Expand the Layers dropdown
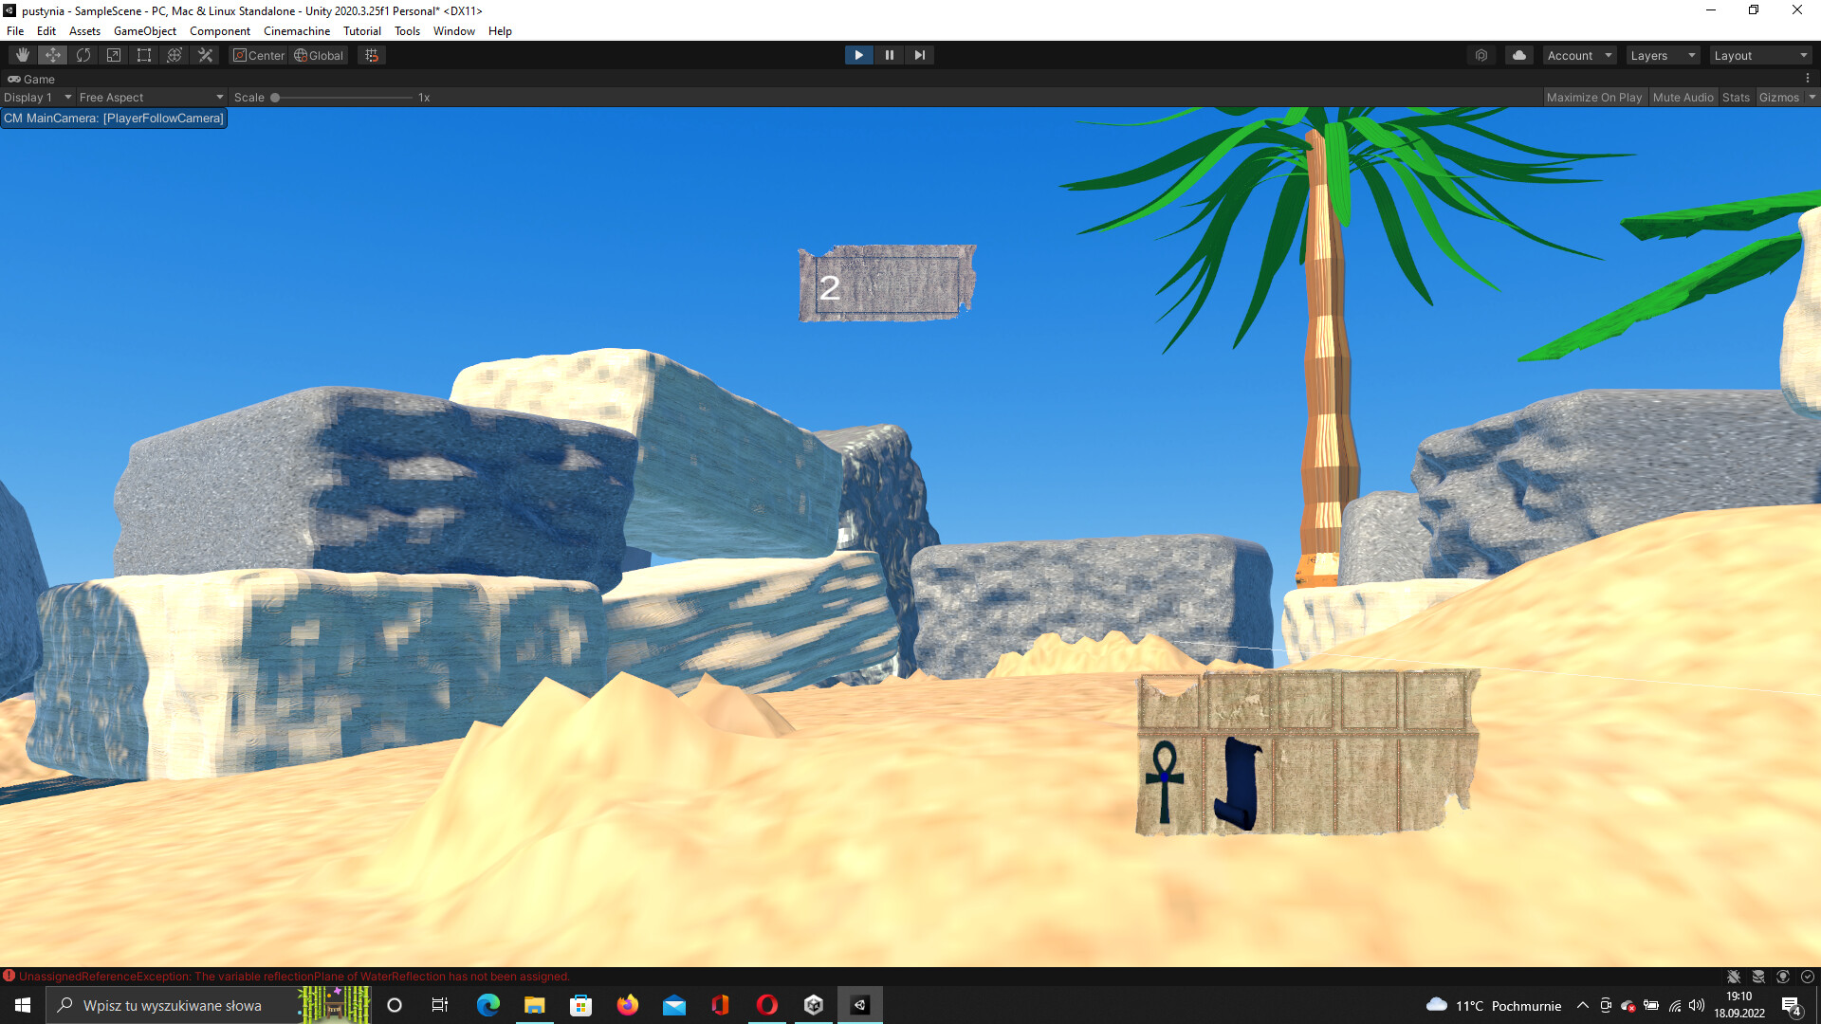 [1663, 56]
